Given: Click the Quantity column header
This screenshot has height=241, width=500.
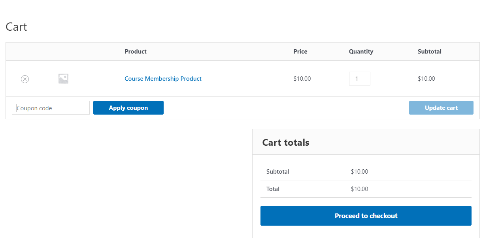Looking at the screenshot, I should (x=361, y=52).
